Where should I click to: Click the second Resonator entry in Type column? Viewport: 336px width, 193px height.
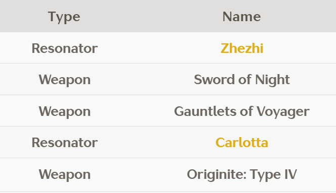(64, 143)
